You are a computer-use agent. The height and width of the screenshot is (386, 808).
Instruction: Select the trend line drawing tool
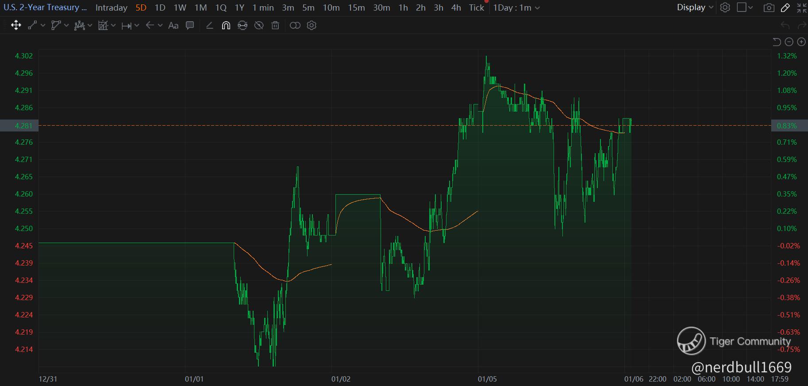tap(32, 25)
